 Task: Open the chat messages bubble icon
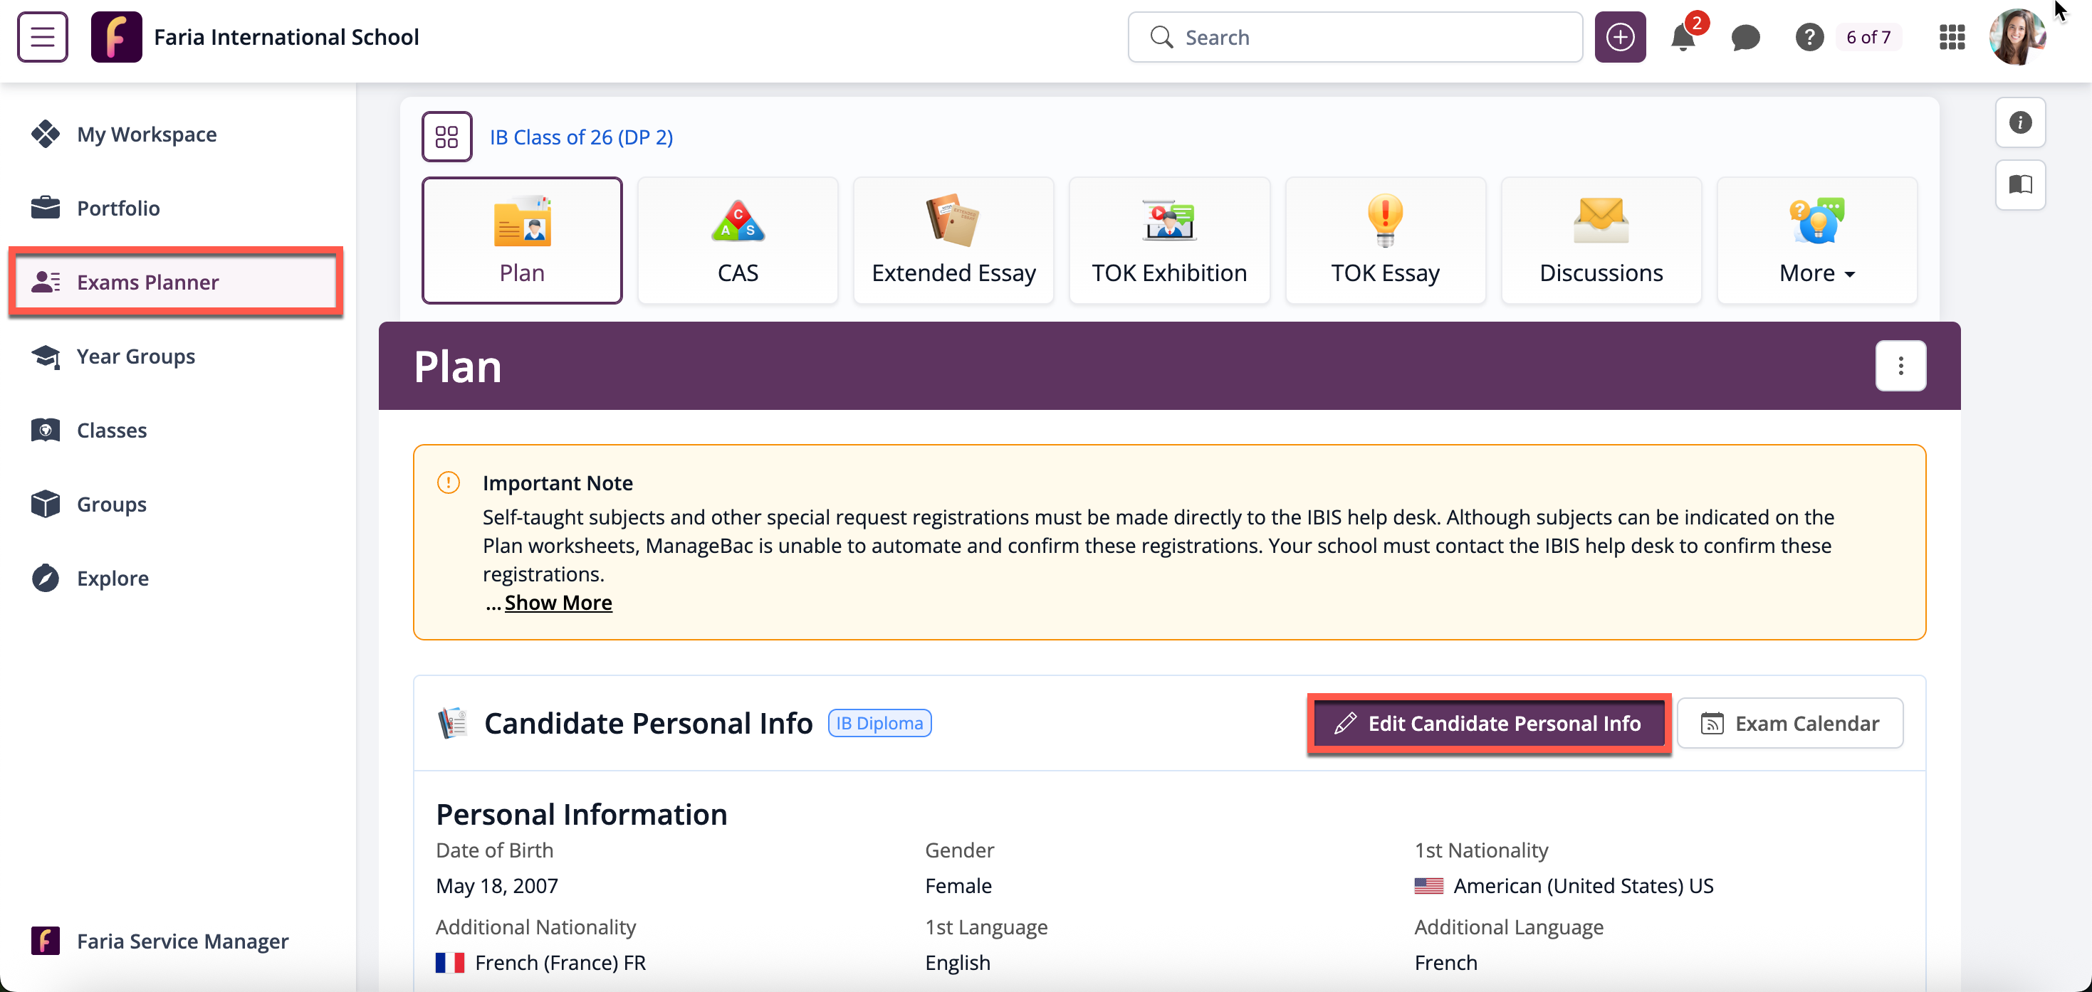(x=1745, y=37)
